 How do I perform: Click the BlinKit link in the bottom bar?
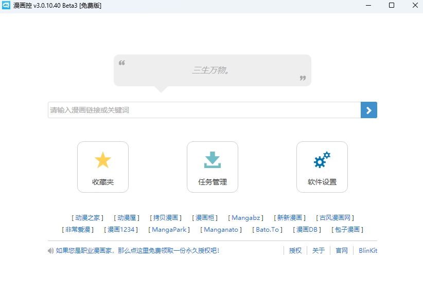coord(368,250)
